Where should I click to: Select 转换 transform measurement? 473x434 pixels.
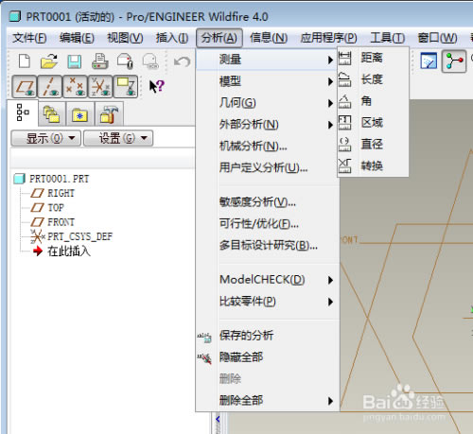(373, 165)
